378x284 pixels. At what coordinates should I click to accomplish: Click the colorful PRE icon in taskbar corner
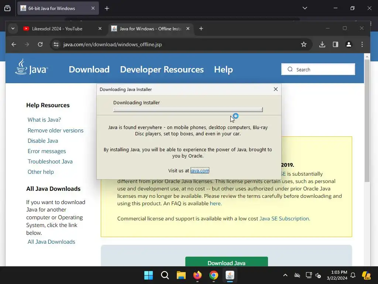[x=366, y=275]
